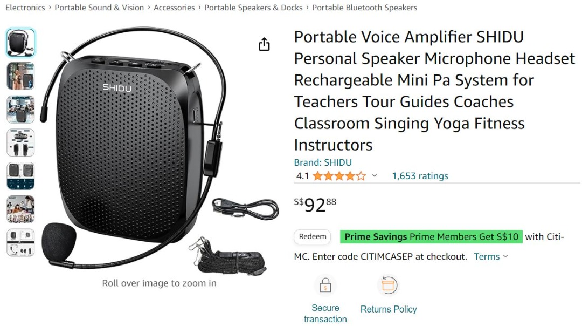Select the dark feature-overview thumbnail
582x326 pixels.
(x=20, y=175)
